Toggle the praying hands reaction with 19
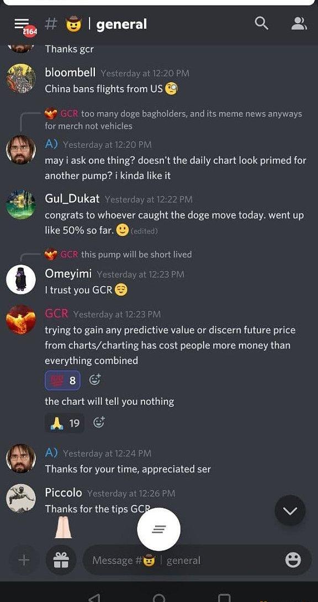Viewport: 318px width, 602px height. 65,423
